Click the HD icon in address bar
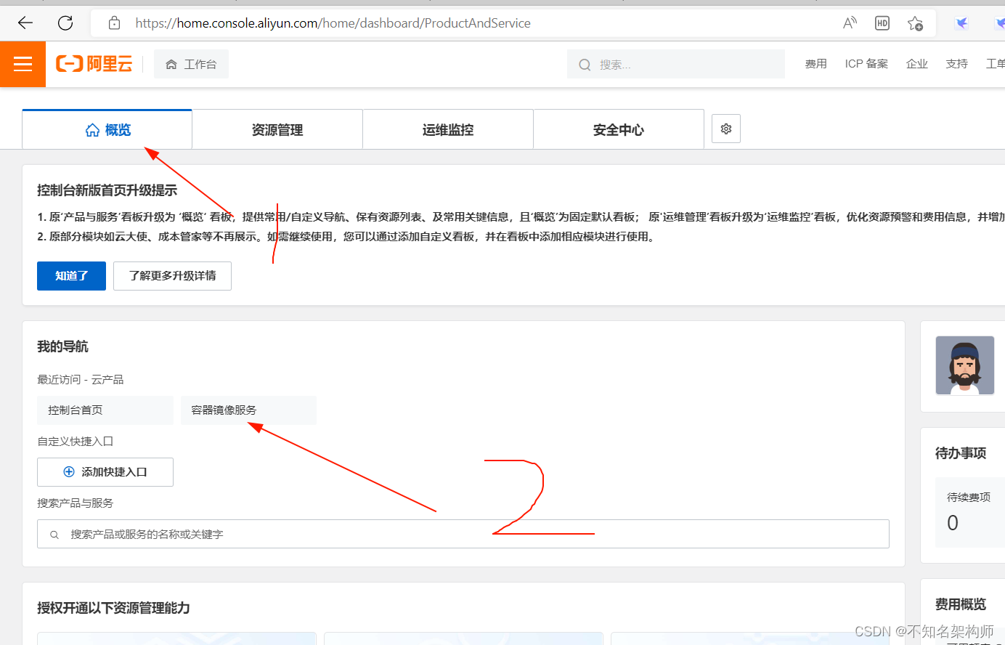The width and height of the screenshot is (1005, 645). [x=882, y=23]
